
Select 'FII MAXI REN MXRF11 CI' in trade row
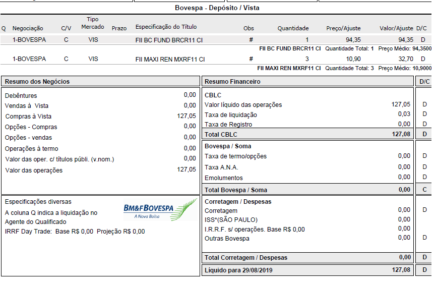pos(170,60)
